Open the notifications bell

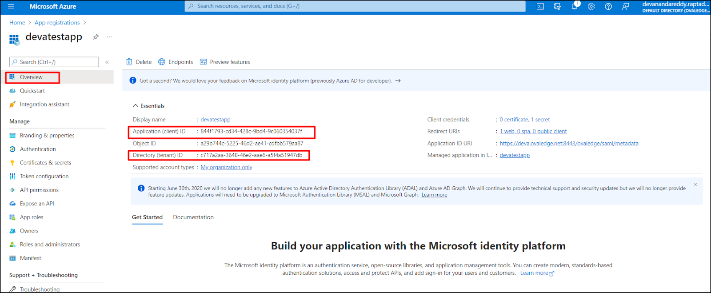pyautogui.click(x=575, y=6)
